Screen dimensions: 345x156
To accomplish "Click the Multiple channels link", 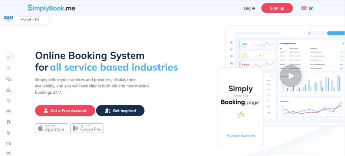I will (241, 136).
